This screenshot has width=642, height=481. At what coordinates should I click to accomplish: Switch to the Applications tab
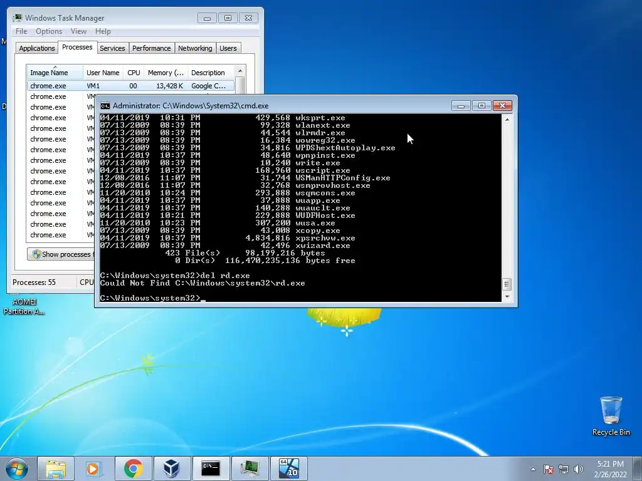(x=37, y=48)
